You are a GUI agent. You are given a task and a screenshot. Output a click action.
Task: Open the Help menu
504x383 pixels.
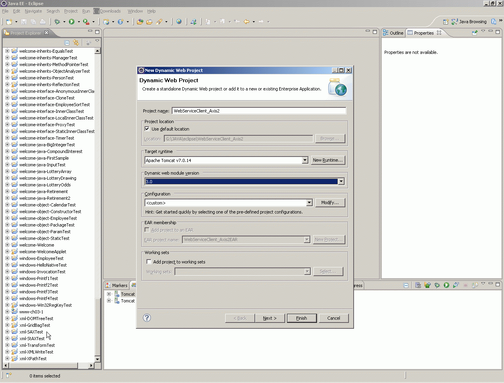152,11
